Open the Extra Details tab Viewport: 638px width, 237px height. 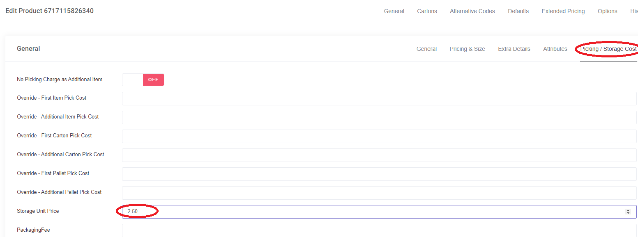click(x=514, y=49)
